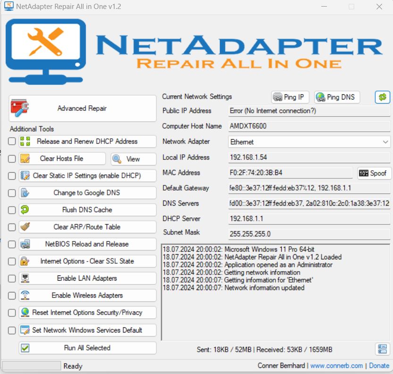Click the wireless antenna icon
Screen dimensions: 393x374
point(25,295)
